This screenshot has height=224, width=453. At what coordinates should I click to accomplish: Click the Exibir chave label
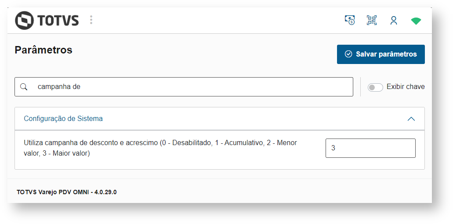[x=406, y=87]
